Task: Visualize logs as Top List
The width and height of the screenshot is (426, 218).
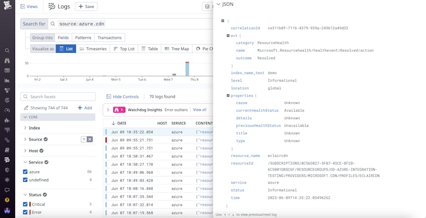Action: (x=124, y=49)
